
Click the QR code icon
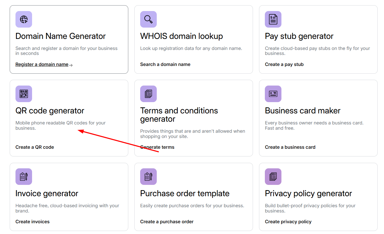(24, 94)
